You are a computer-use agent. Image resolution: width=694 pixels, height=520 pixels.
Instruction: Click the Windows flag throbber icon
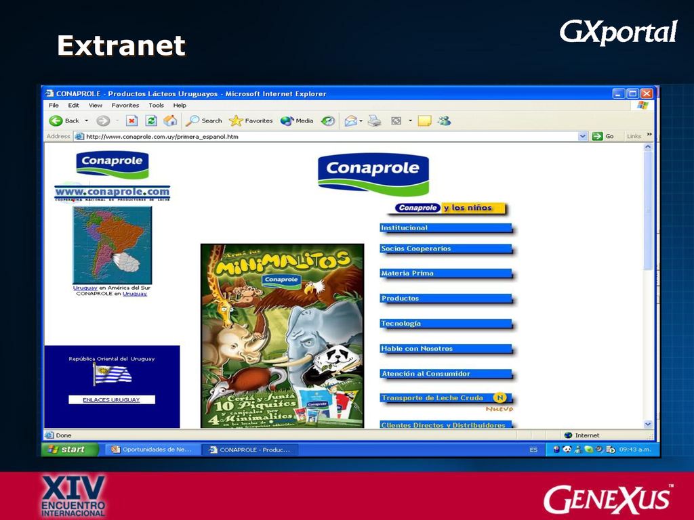[x=642, y=105]
